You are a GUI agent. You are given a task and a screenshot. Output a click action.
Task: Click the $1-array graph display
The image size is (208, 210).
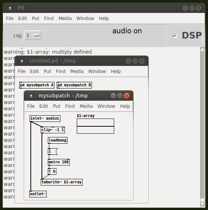pos(96,126)
